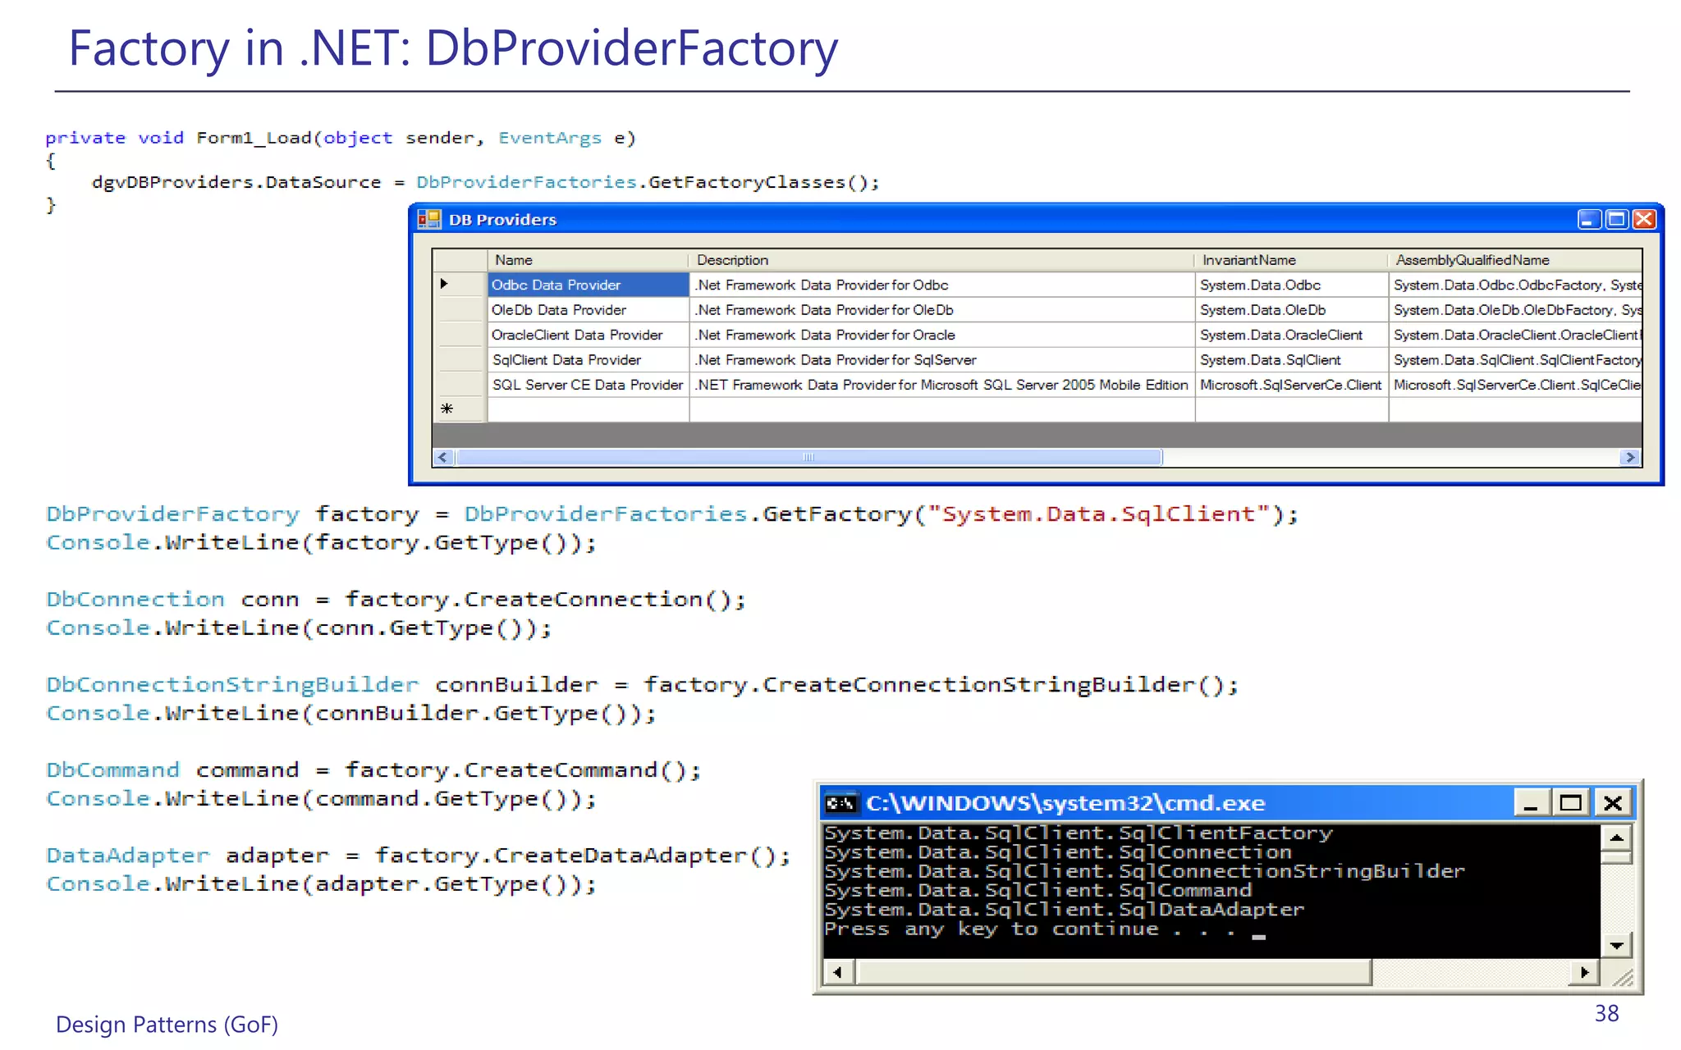Maximize the cmd.exe console window
1681x1050 pixels.
pyautogui.click(x=1571, y=803)
